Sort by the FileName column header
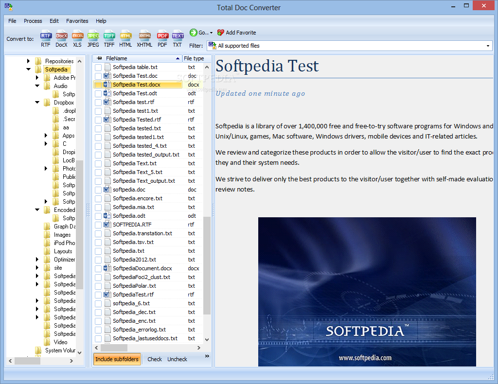The image size is (498, 384). pos(137,58)
